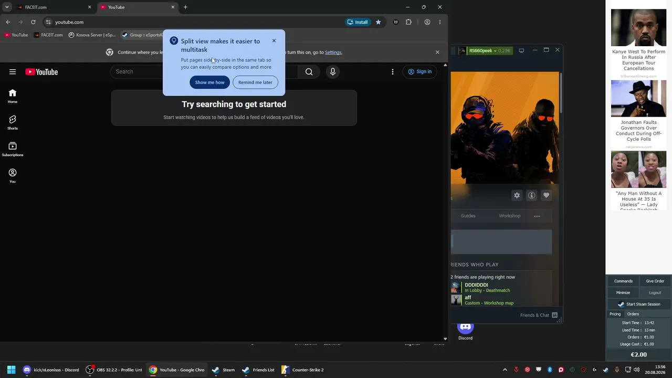This screenshot has width=672, height=378.
Task: Toggle favorite heart for the game
Action: point(547,195)
